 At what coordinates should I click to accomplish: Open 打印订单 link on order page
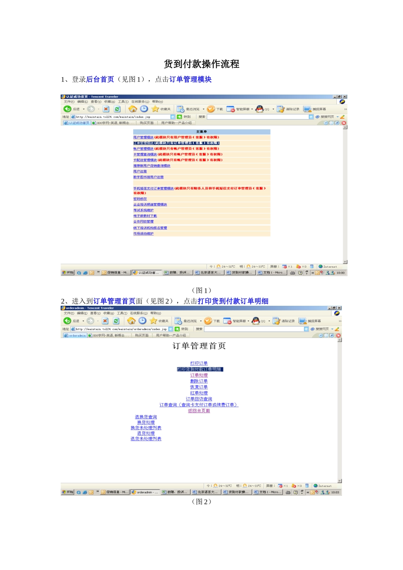click(x=199, y=363)
